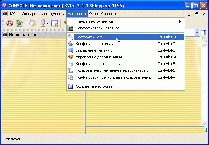Expand the server icon dropdown arrow
This screenshot has width=209, height=145.
(47, 23)
